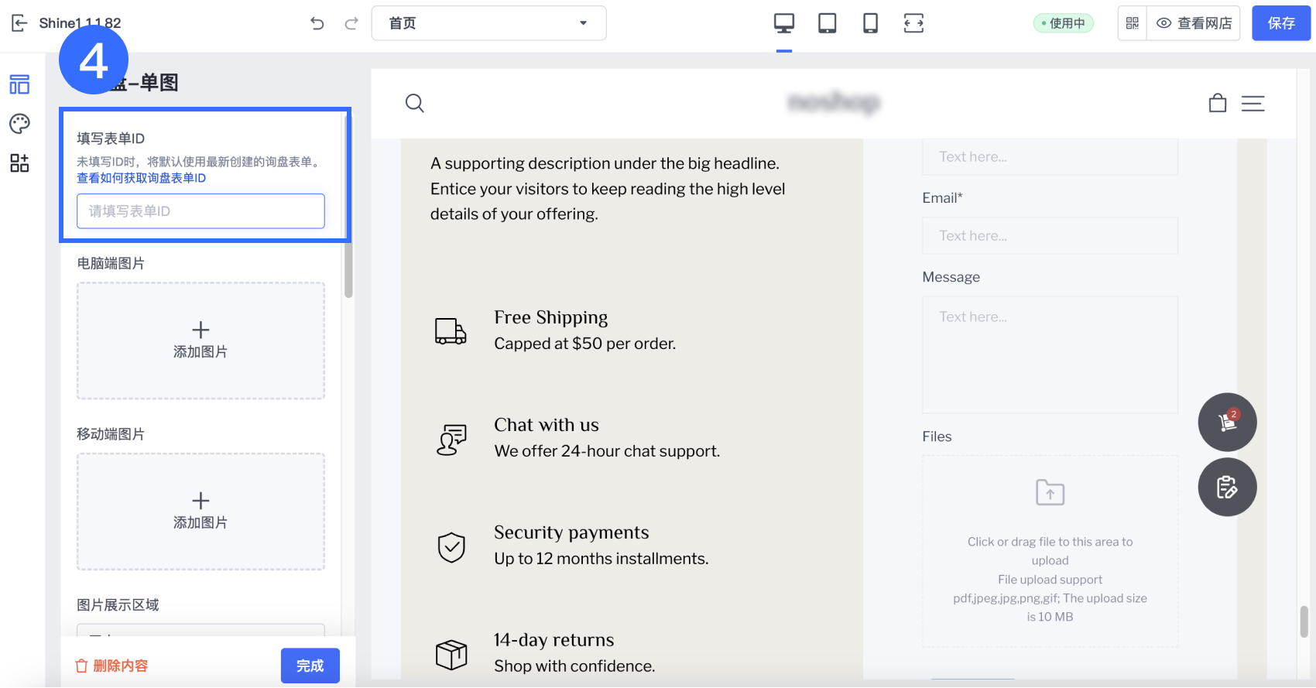Viewport: 1316px width, 688px height.
Task: Open the hamburger menu in store header
Action: pos(1253,103)
